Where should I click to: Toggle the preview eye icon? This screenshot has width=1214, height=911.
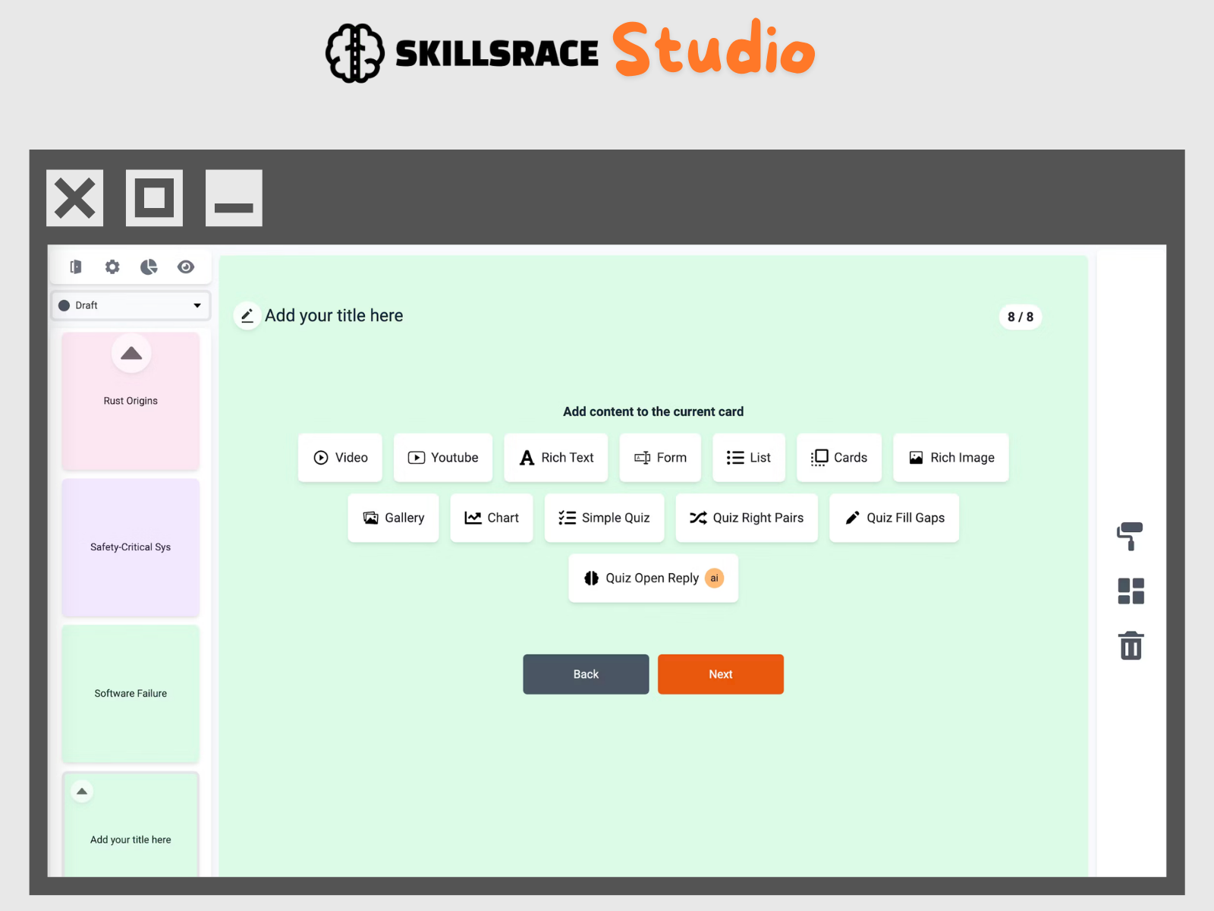[186, 266]
